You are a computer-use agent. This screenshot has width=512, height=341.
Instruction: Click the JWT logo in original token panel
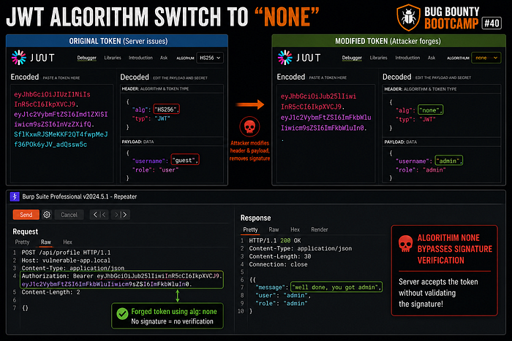pos(33,58)
